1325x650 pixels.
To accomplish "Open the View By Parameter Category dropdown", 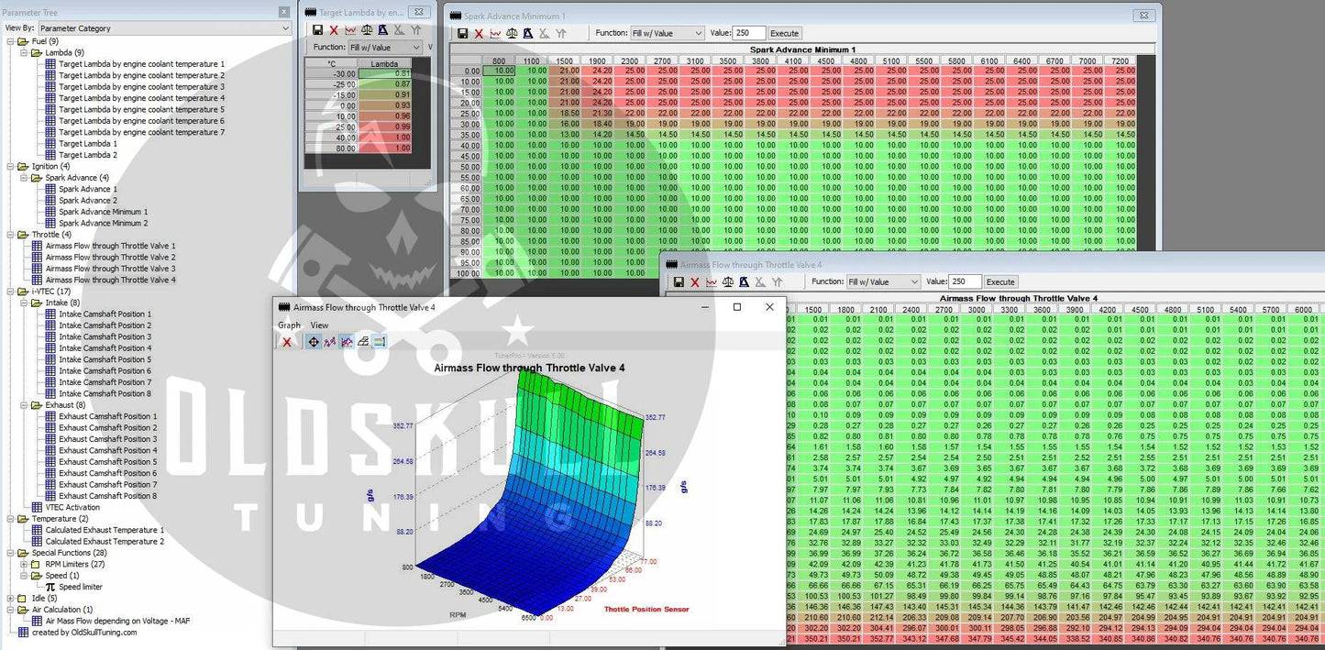I will tap(164, 28).
